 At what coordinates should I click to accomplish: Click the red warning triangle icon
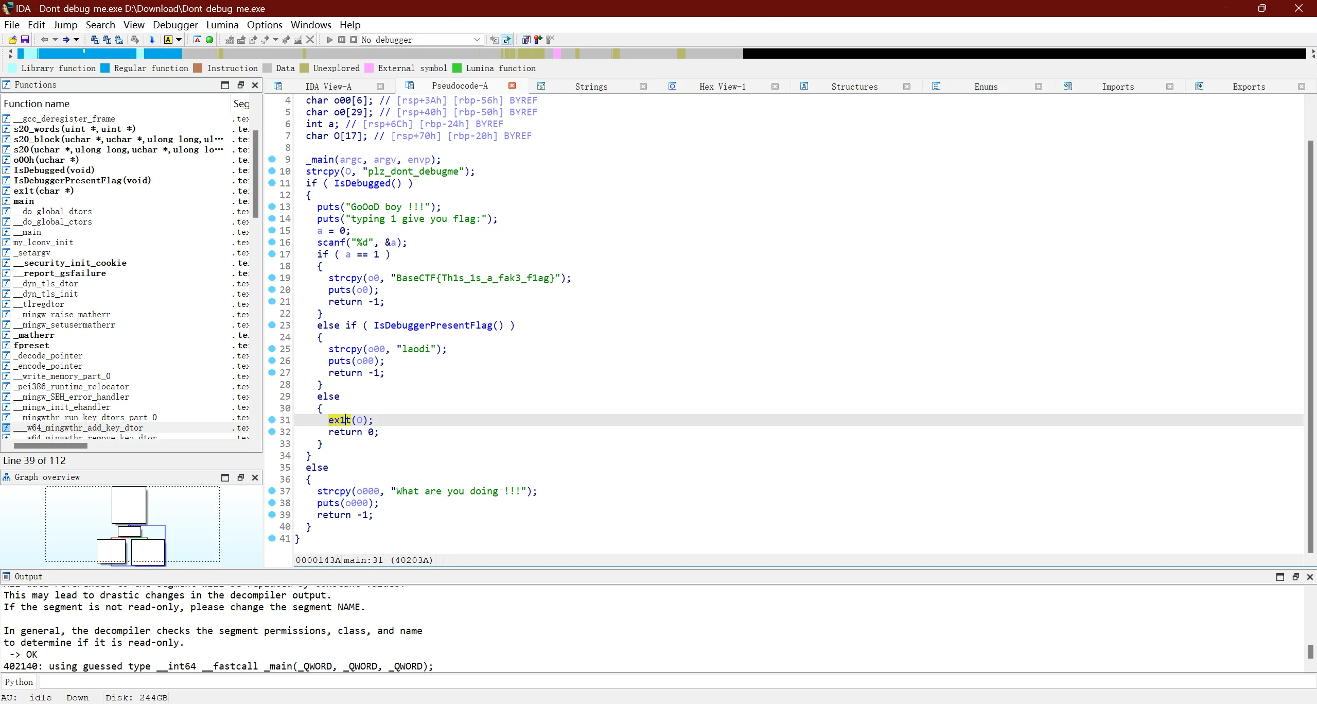197,40
